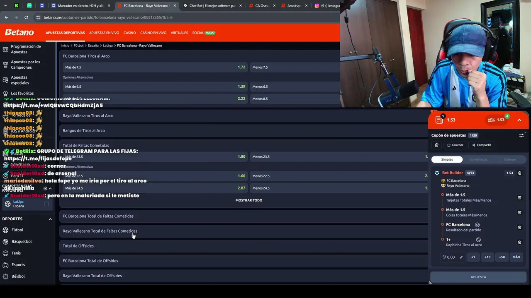The width and height of the screenshot is (531, 298).
Task: Set the stake to MÁX
Action: tap(516, 257)
